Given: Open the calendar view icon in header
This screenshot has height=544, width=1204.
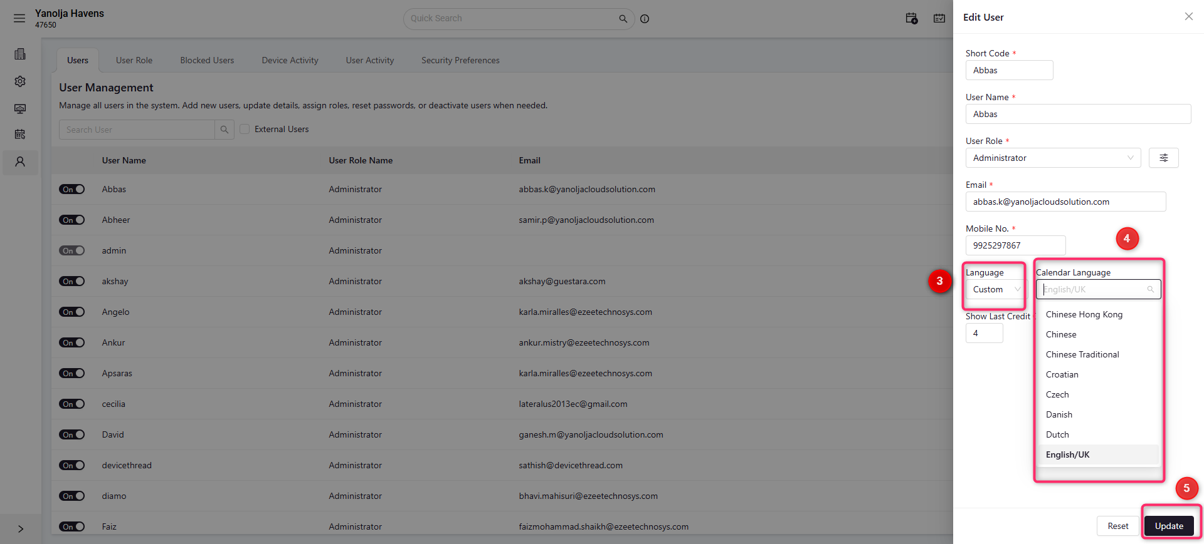Looking at the screenshot, I should (939, 18).
